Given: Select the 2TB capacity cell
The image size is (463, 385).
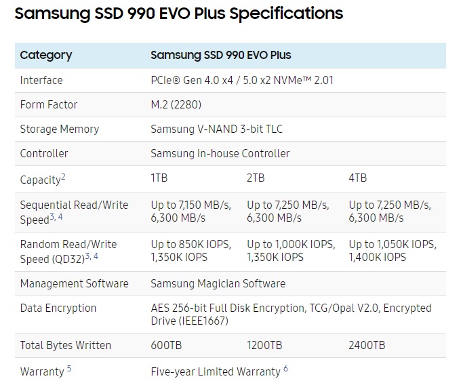Looking at the screenshot, I should [257, 178].
